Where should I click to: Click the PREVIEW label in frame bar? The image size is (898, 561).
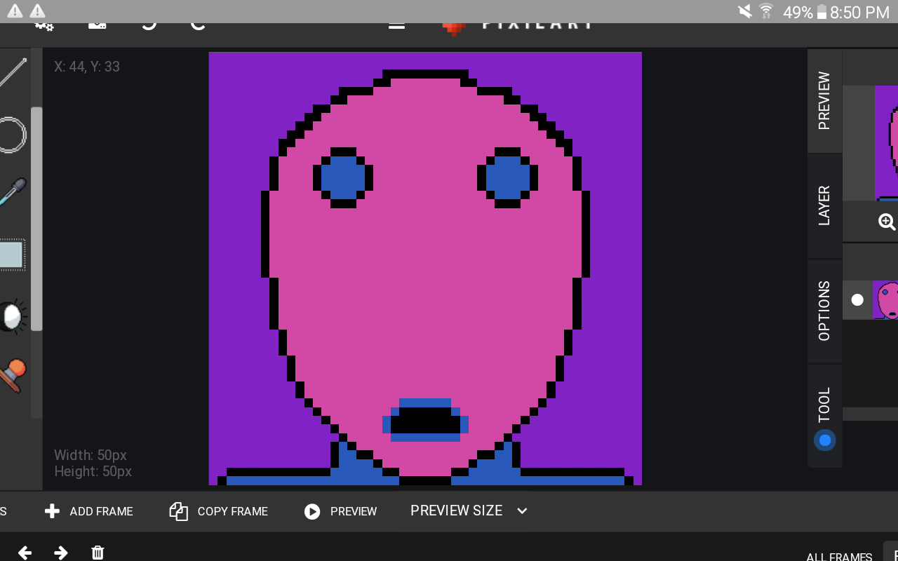[x=354, y=512]
